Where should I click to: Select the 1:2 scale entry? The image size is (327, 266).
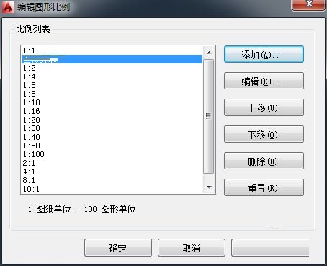pyautogui.click(x=112, y=68)
